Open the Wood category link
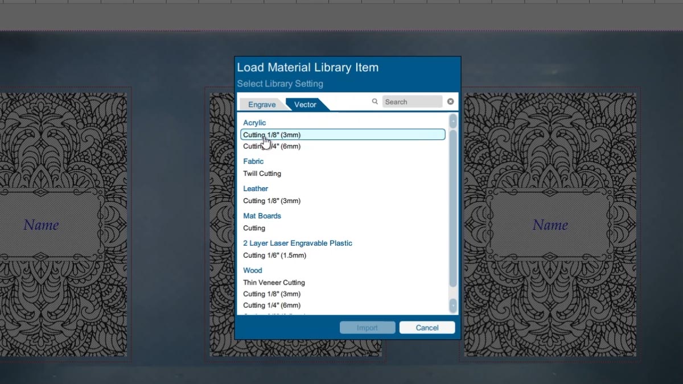The height and width of the screenshot is (384, 683). 252,270
